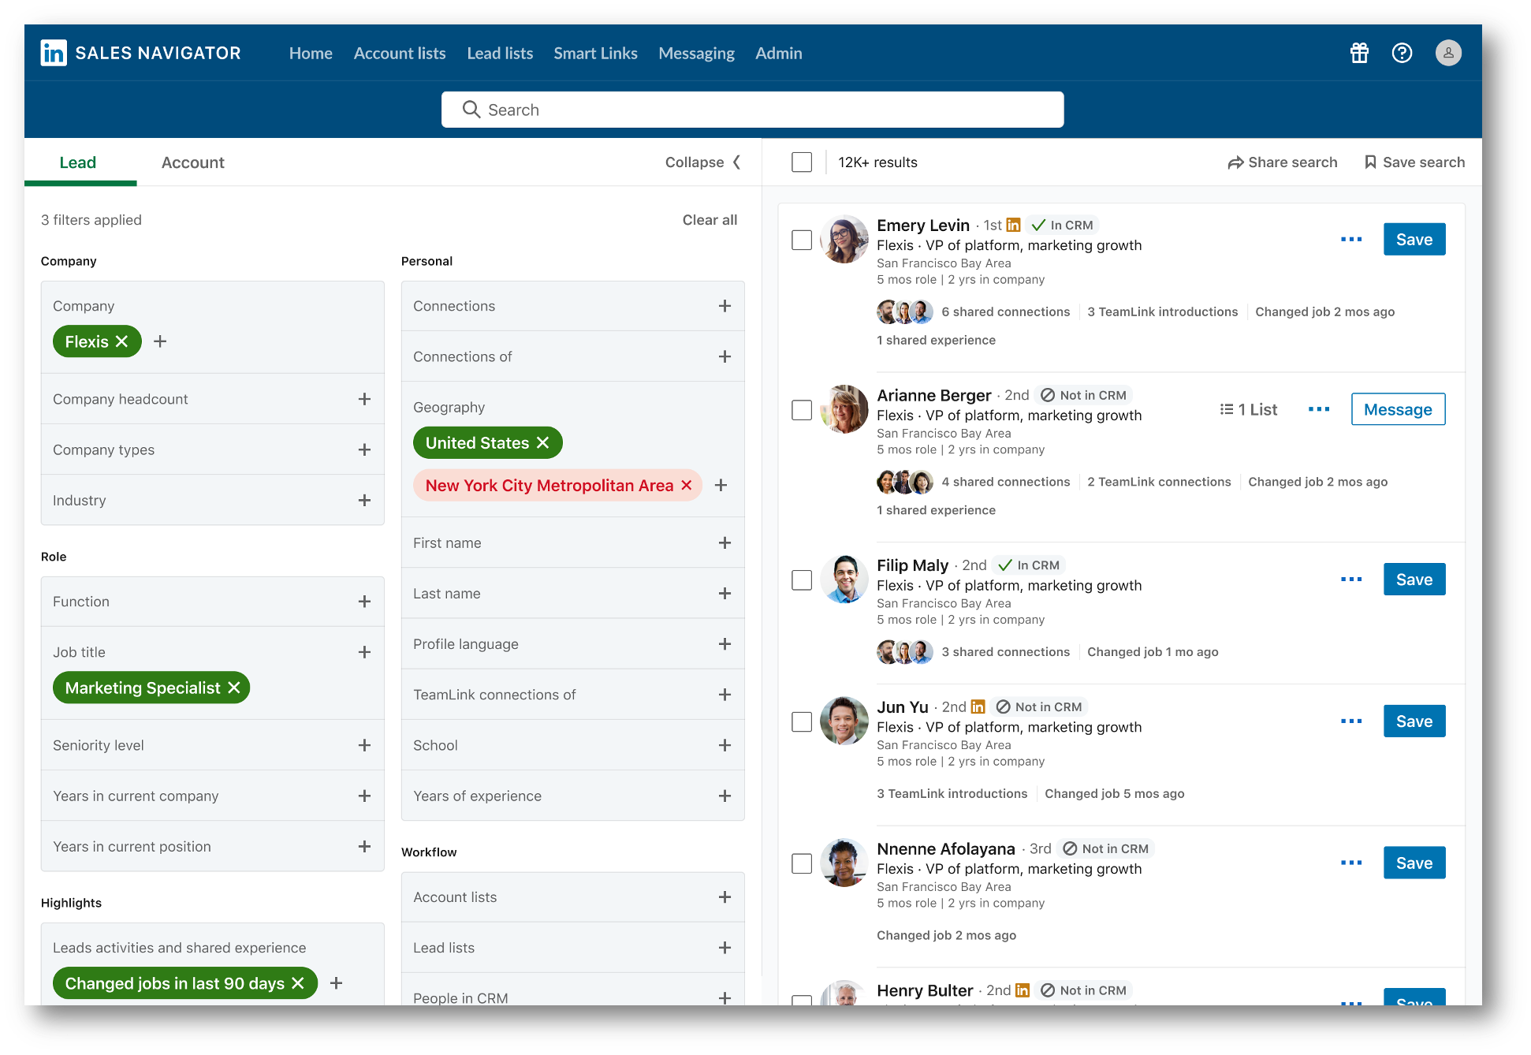Switch to the Account tab
This screenshot has height=1055, width=1531.
193,162
